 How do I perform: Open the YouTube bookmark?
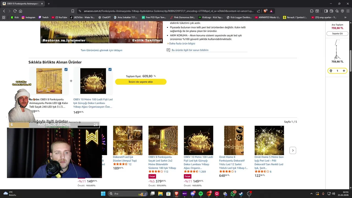point(59,17)
